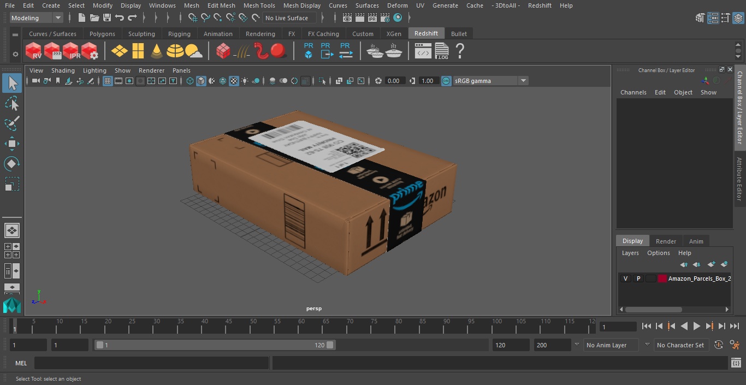The width and height of the screenshot is (746, 385).
Task: Activate the Rotate tool
Action: [11, 164]
